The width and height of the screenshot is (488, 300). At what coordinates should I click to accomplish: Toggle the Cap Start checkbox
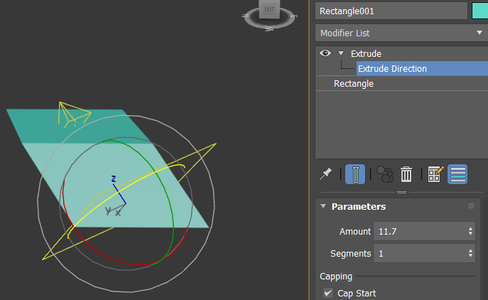tap(327, 293)
